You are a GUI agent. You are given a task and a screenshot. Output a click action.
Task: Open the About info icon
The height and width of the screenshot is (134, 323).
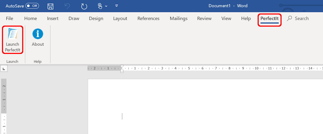tap(38, 34)
